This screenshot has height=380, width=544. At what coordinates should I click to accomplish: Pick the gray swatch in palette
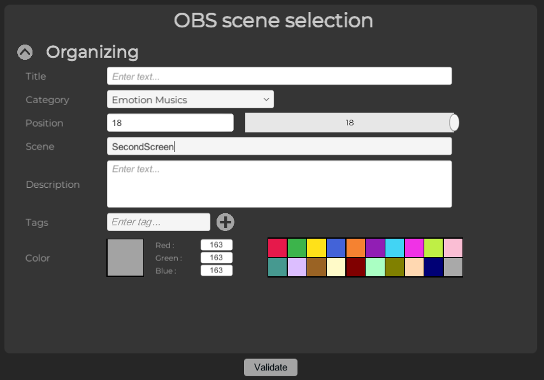(453, 267)
